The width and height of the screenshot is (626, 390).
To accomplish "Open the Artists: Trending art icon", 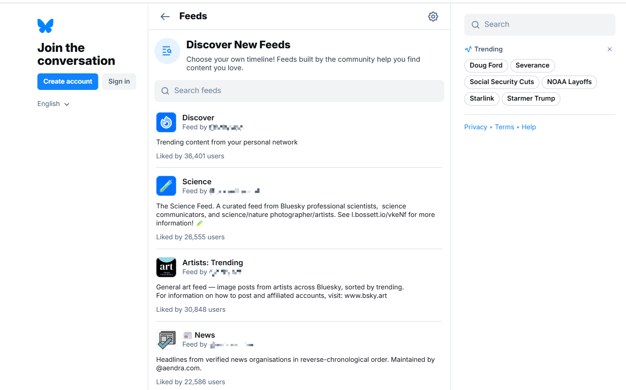I will tap(166, 267).
